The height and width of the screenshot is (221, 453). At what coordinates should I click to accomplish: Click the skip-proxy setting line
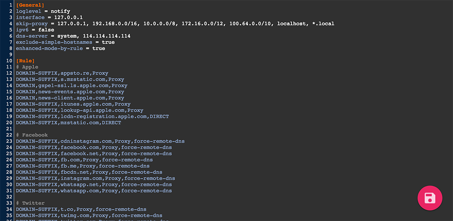175,23
